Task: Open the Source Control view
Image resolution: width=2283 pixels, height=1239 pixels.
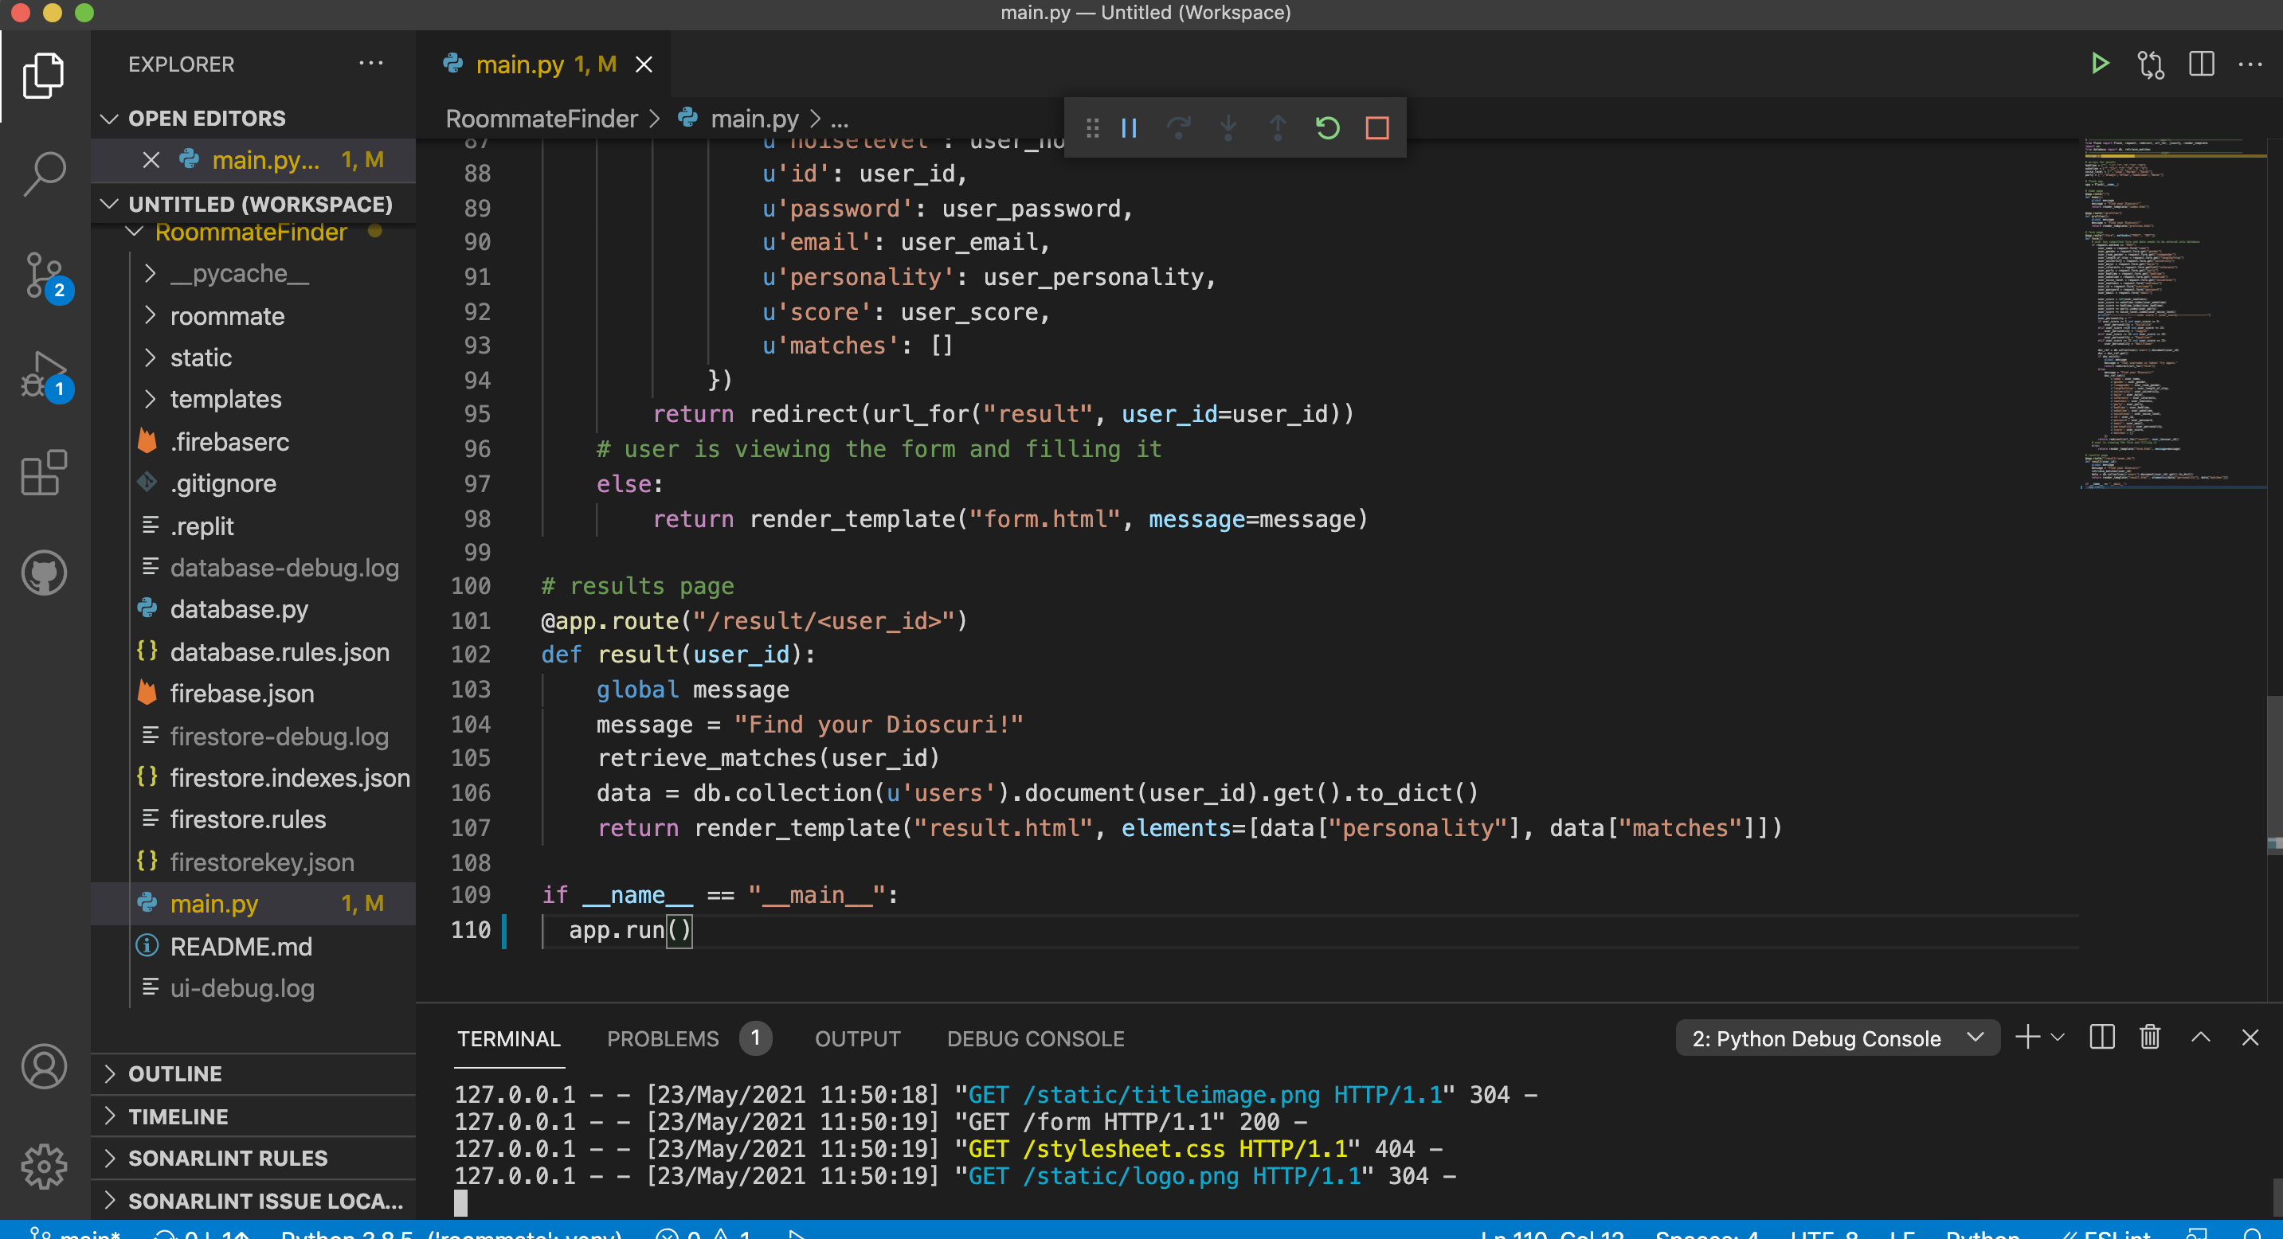Action: [44, 276]
